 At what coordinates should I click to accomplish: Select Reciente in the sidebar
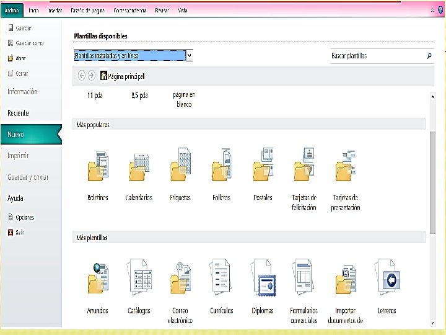(x=18, y=113)
